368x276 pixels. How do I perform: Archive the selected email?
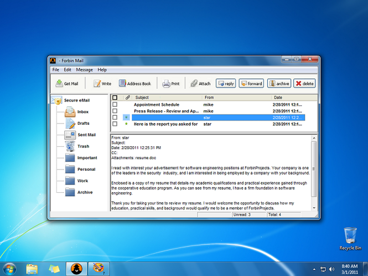(x=279, y=84)
